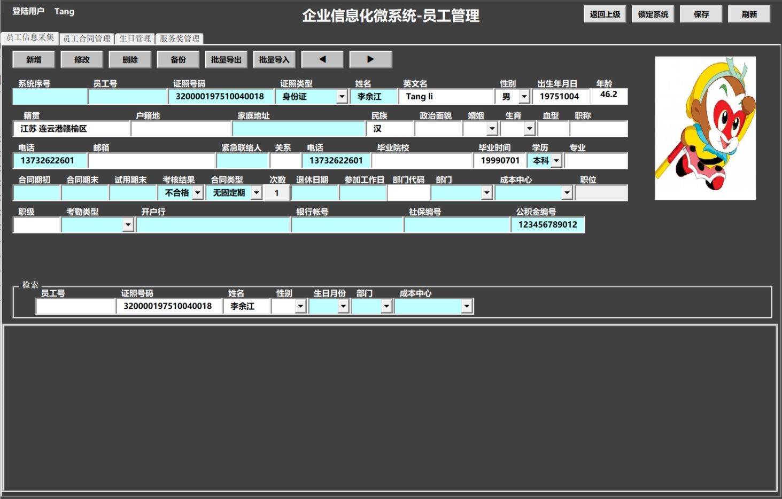Switch to the 员工合同管理 tab
This screenshot has height=499, width=782.
[87, 38]
